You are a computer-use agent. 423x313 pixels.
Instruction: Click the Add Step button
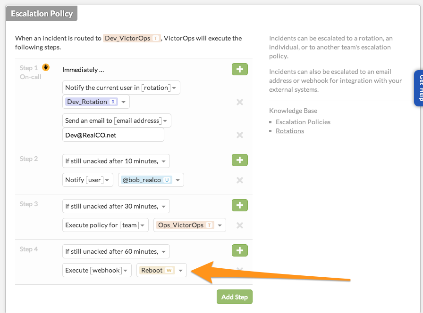pyautogui.click(x=235, y=297)
